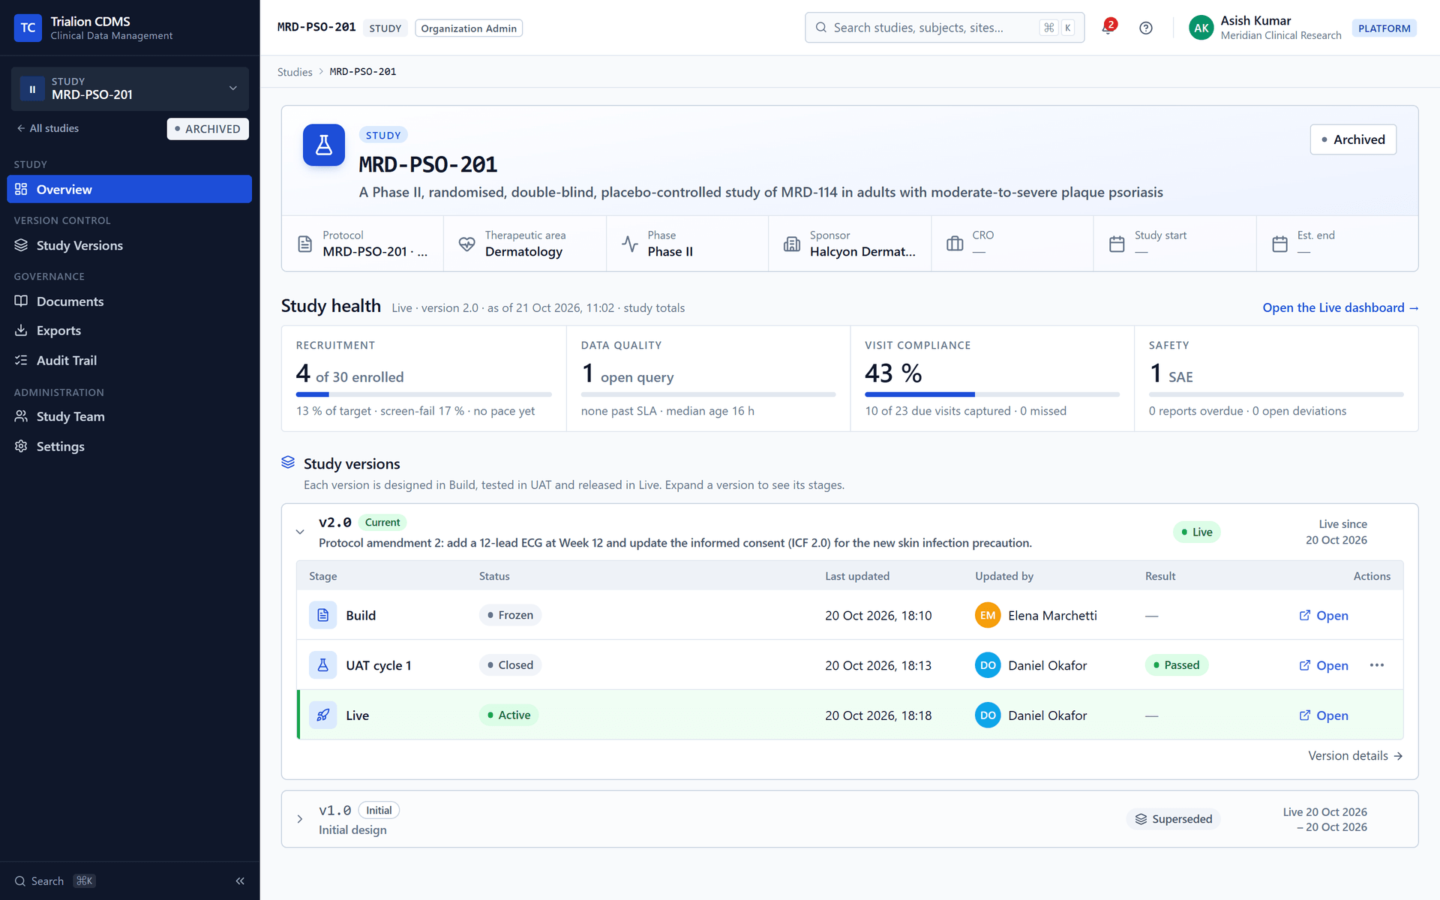Open Study Team in sidebar

pyautogui.click(x=129, y=416)
